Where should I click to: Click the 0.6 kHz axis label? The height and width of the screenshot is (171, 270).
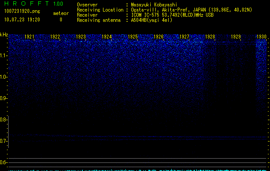pyautogui.click(x=3, y=162)
